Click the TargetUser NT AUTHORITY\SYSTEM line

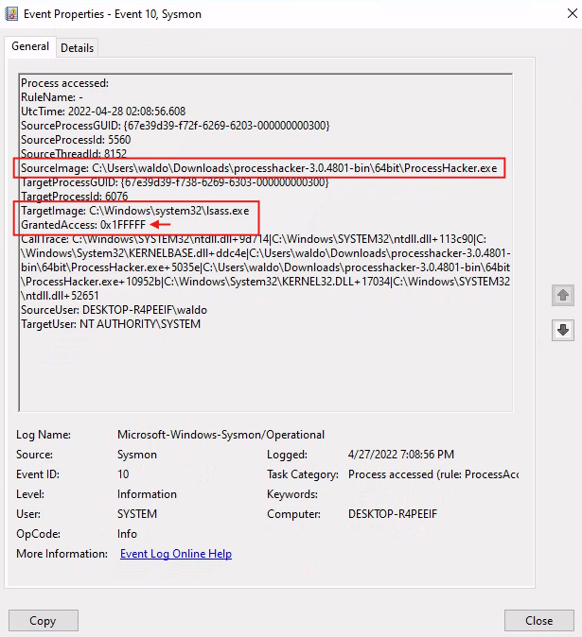coord(111,324)
